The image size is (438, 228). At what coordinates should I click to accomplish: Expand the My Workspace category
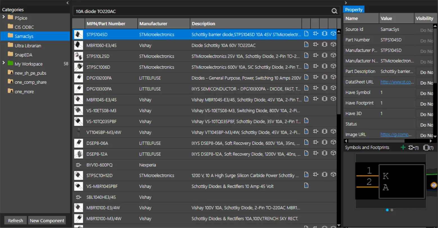pos(4,63)
